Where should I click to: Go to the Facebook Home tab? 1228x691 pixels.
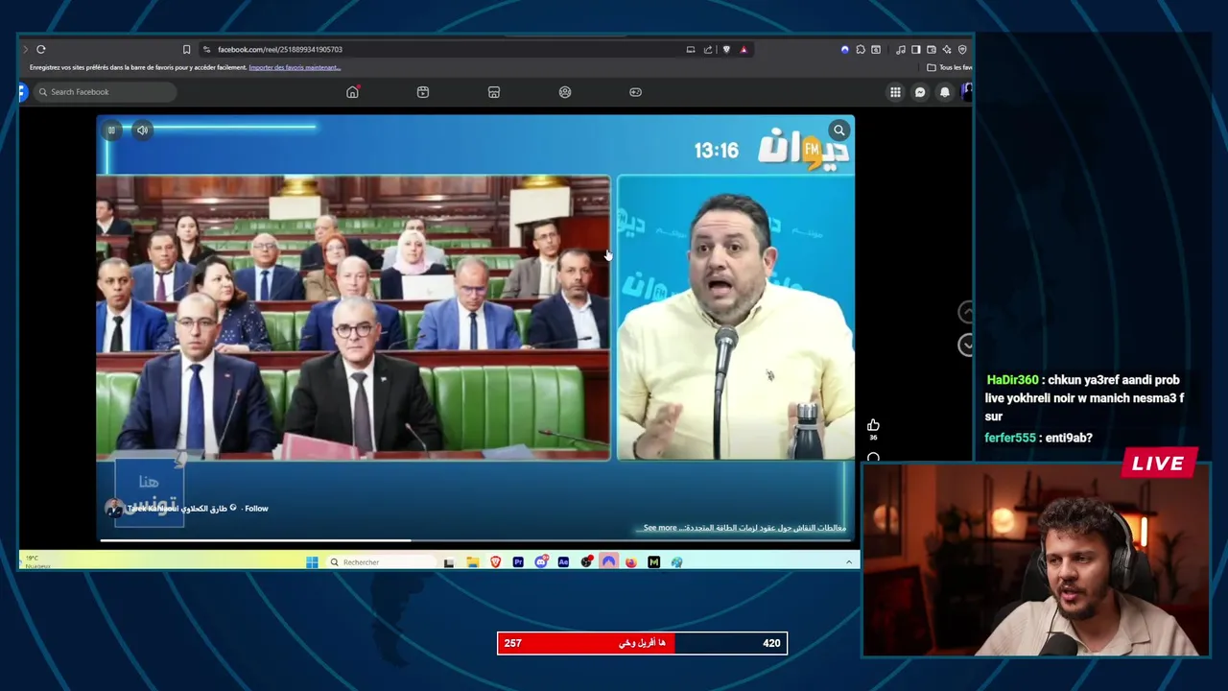pyautogui.click(x=352, y=92)
